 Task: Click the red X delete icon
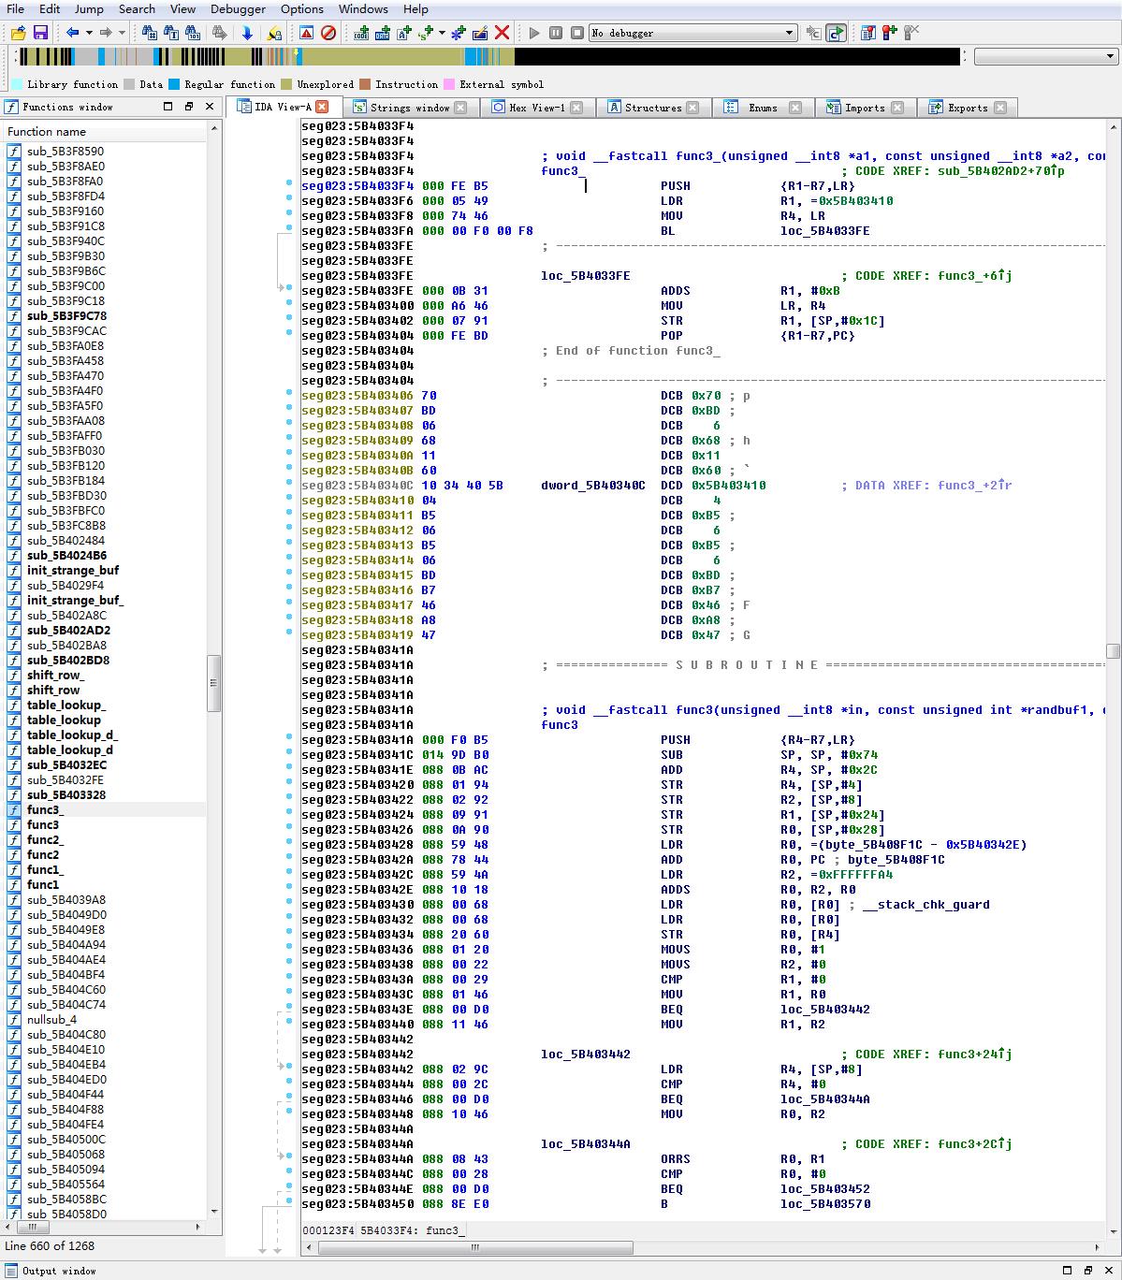(502, 33)
